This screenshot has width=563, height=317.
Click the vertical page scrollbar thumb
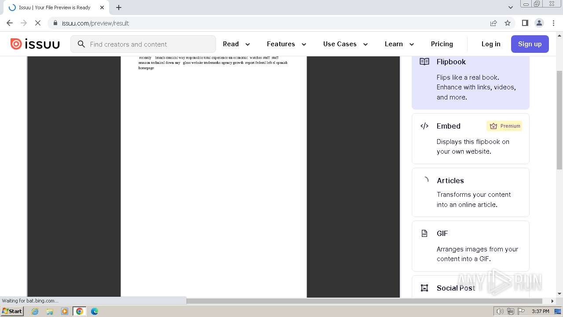[x=559, y=120]
